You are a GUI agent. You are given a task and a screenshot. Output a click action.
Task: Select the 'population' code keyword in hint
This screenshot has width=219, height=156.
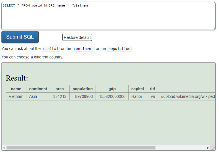119,49
